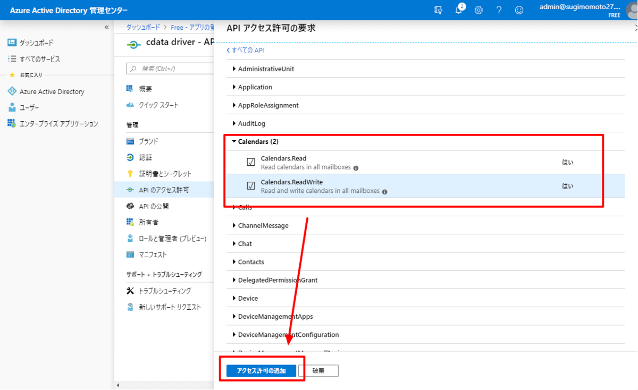Viewport: 638px width, 390px height.
Task: Click the アクセス許可の追加 button
Action: pyautogui.click(x=261, y=371)
